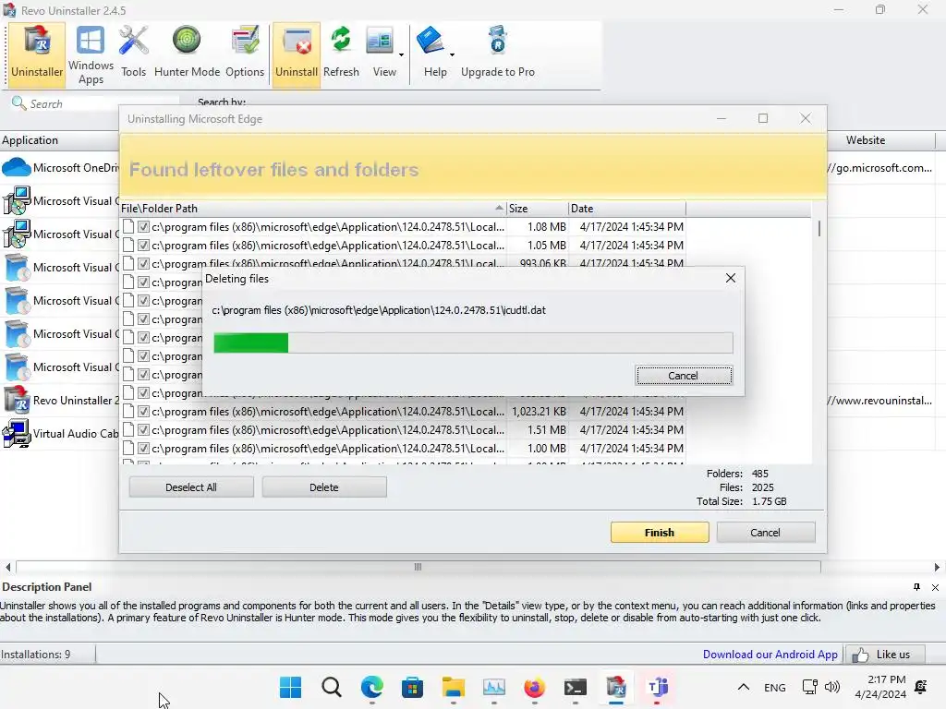This screenshot has width=946, height=709.
Task: Click the scroll right arrow of the app list
Action: (937, 568)
